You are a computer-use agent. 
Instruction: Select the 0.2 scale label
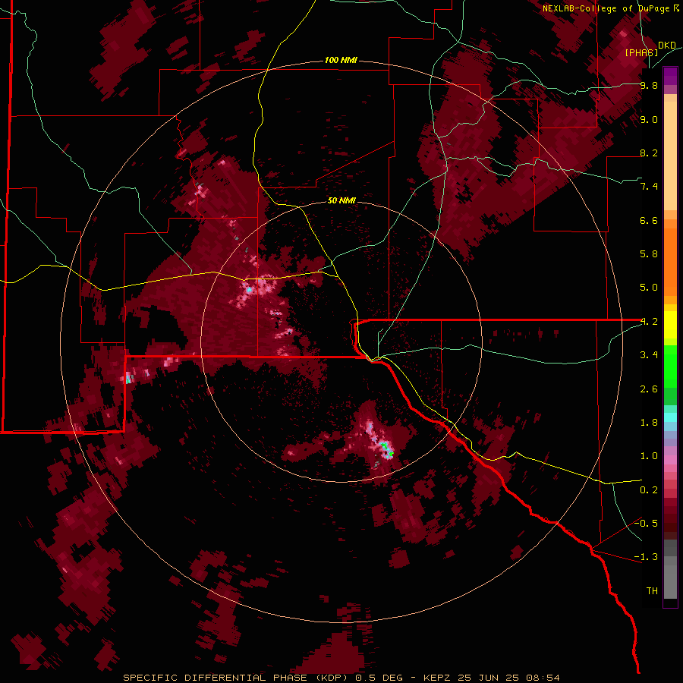point(649,490)
